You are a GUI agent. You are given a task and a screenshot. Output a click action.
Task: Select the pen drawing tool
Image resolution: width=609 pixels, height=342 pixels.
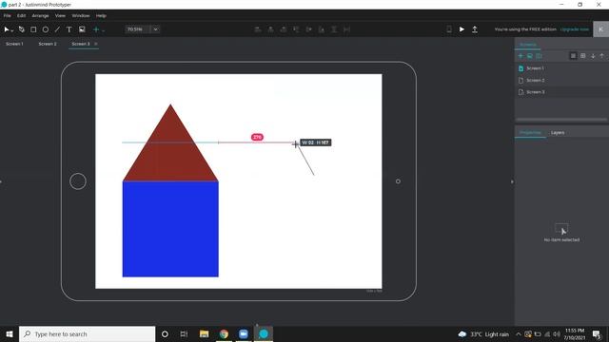pos(21,29)
